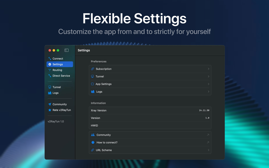Maximize window with green button
This screenshot has height=168, width=269.
pos(58,50)
